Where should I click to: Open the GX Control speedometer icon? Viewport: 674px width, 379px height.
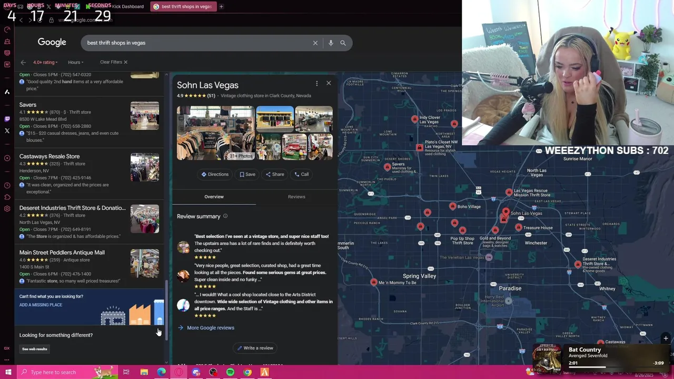click(x=7, y=29)
